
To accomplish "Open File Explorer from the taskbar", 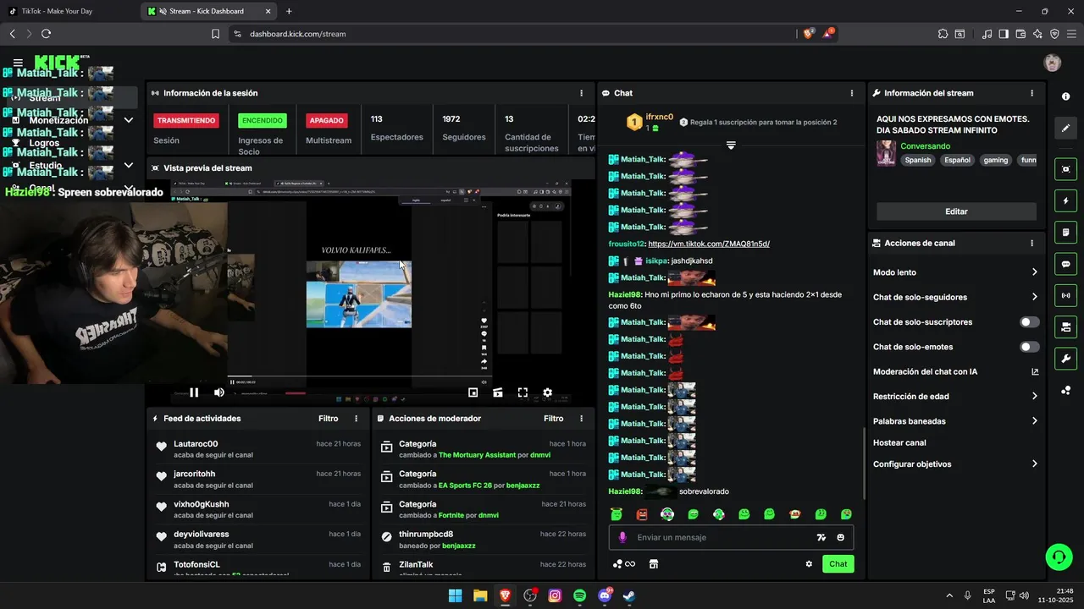I will point(480,595).
